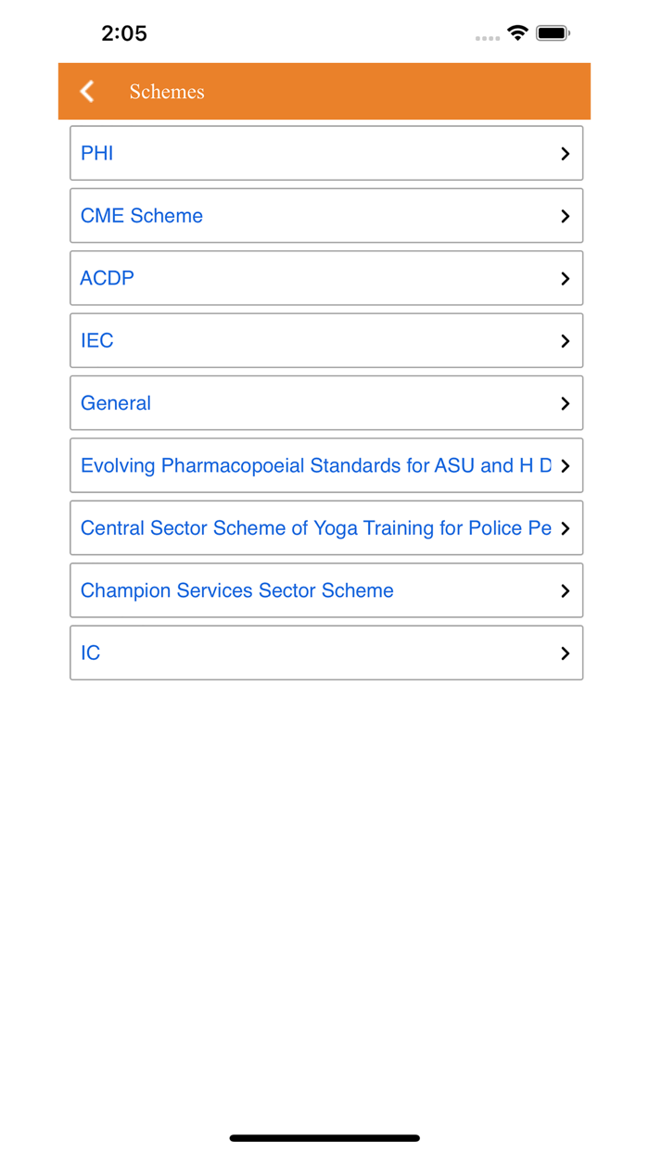Open Champion Services Sector Scheme
Image resolution: width=649 pixels, height=1153 pixels.
[237, 590]
